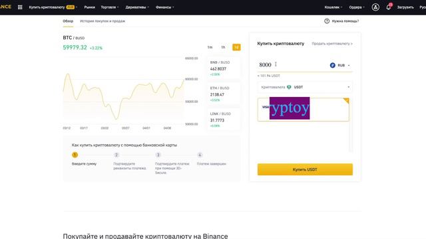Click the Binance logo
Image resolution: width=426 pixels, height=239 pixels.
[5, 7]
